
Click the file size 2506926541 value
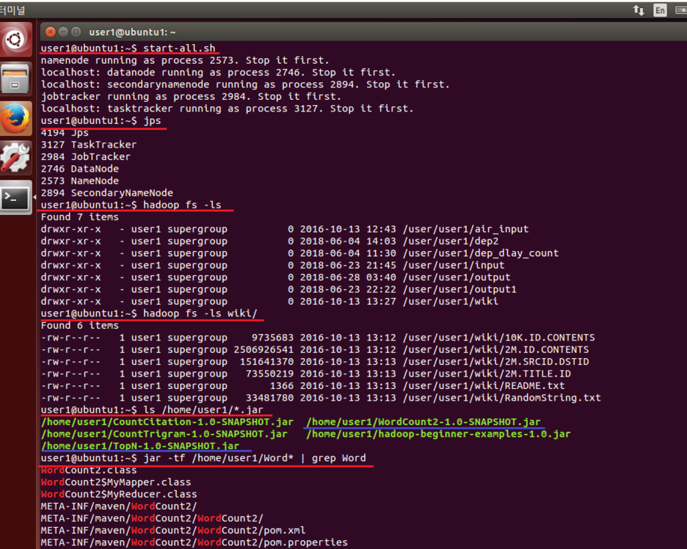[x=263, y=349]
